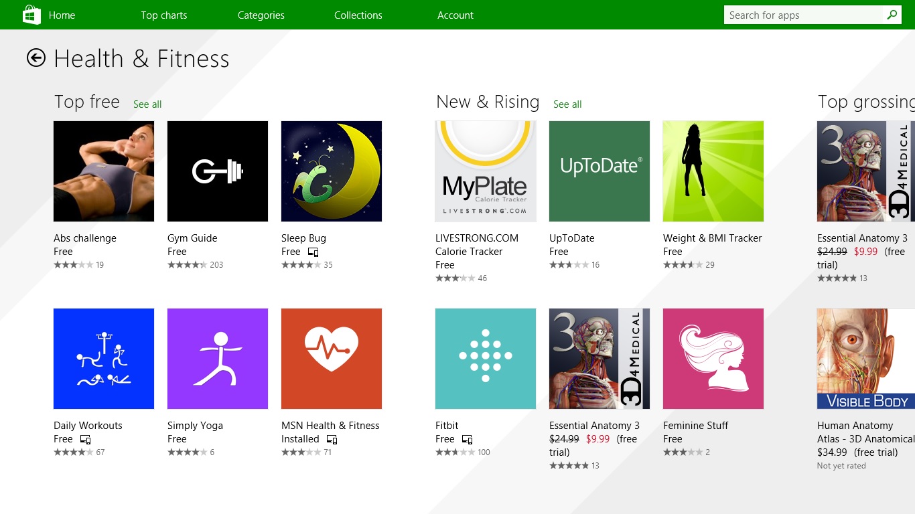Image resolution: width=915 pixels, height=514 pixels.
Task: Open the Feminine Stuff pink tile
Action: click(x=713, y=359)
